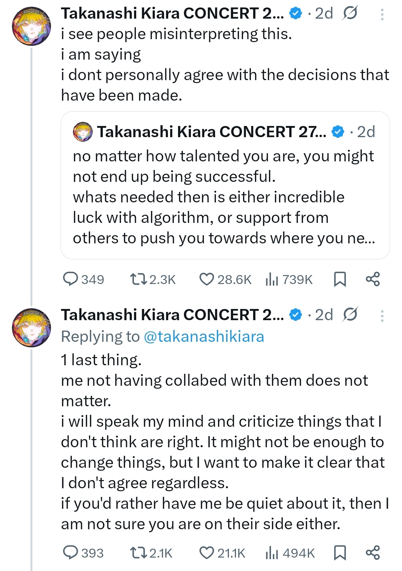
Task: Tap the profile avatar on the second tweet
Action: (x=31, y=328)
